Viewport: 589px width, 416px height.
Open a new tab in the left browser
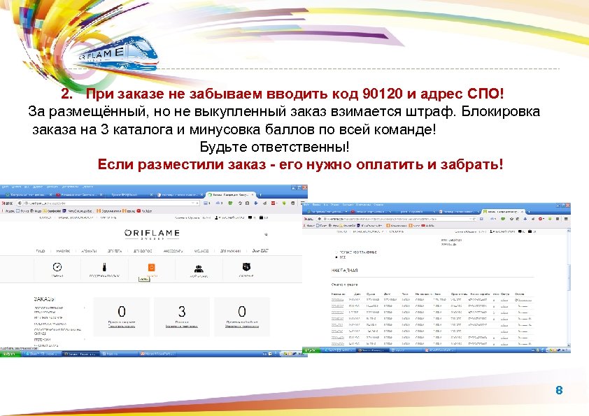click(x=260, y=195)
